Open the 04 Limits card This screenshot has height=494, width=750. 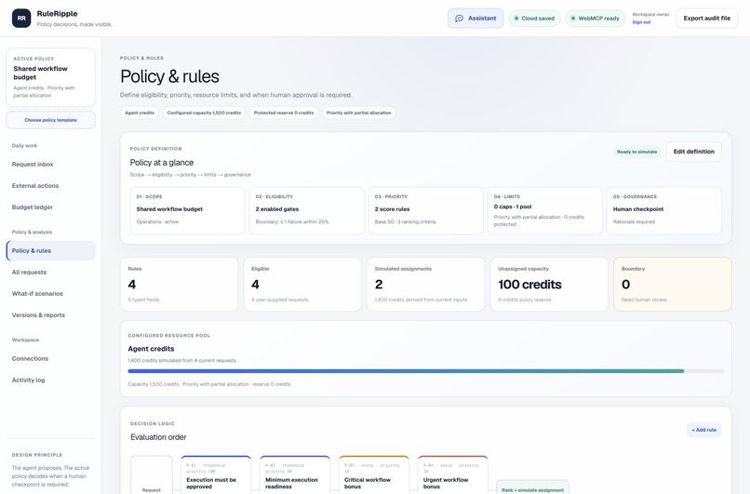click(544, 210)
